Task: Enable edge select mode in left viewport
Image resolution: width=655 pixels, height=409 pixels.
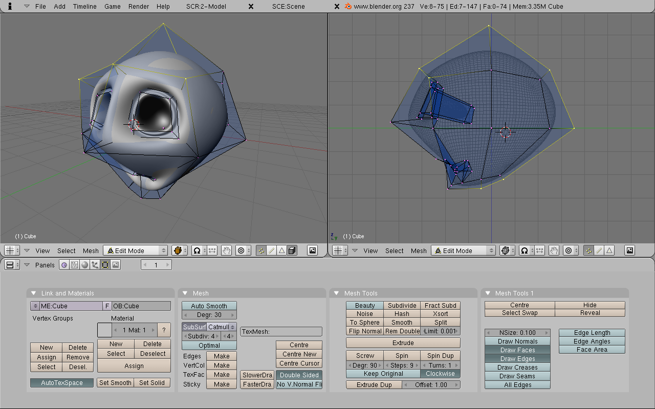Action: [271, 251]
